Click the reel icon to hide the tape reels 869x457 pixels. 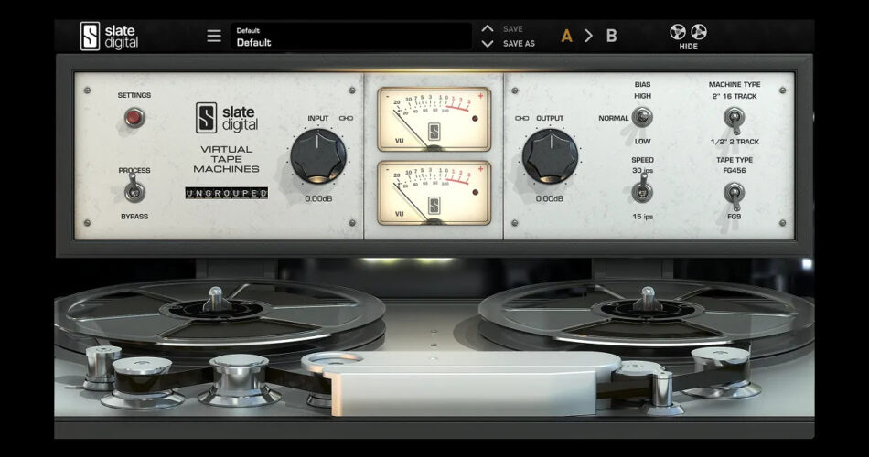pos(688,33)
